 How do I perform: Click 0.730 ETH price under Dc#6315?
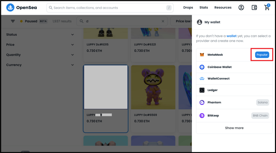tap(94, 51)
